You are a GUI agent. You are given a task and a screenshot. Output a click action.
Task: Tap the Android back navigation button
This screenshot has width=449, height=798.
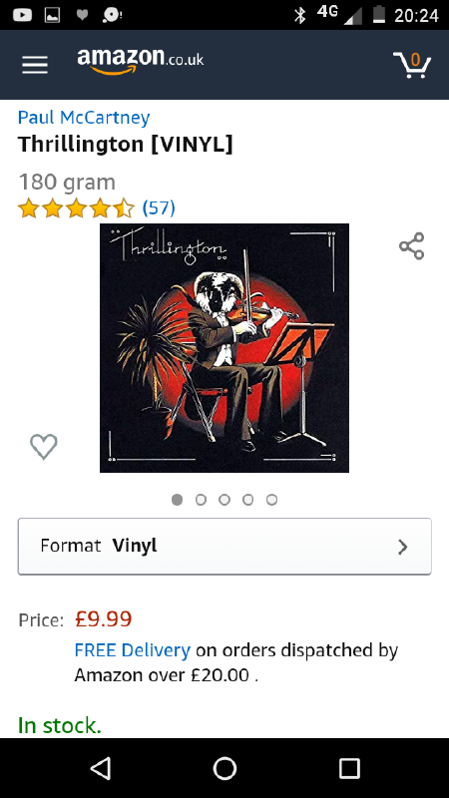click(x=101, y=768)
